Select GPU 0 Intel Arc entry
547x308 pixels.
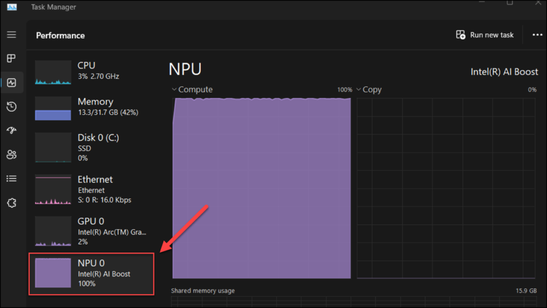click(x=91, y=231)
